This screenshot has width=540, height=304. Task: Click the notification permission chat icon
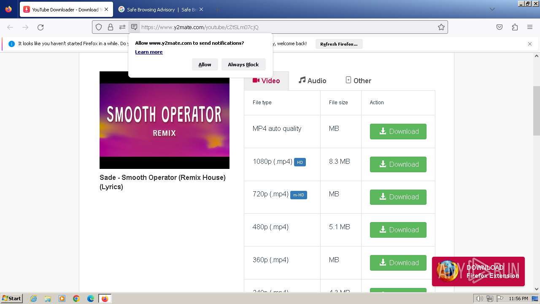134,27
